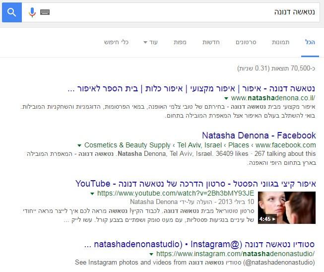This screenshot has width=324, height=272.
Task: Click the youtube.com/watch?v=2Bh3bMY93JE URL text
Action: pos(176,193)
